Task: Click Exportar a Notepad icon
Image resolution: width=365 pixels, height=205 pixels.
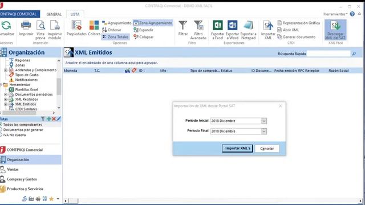Action: 248,26
